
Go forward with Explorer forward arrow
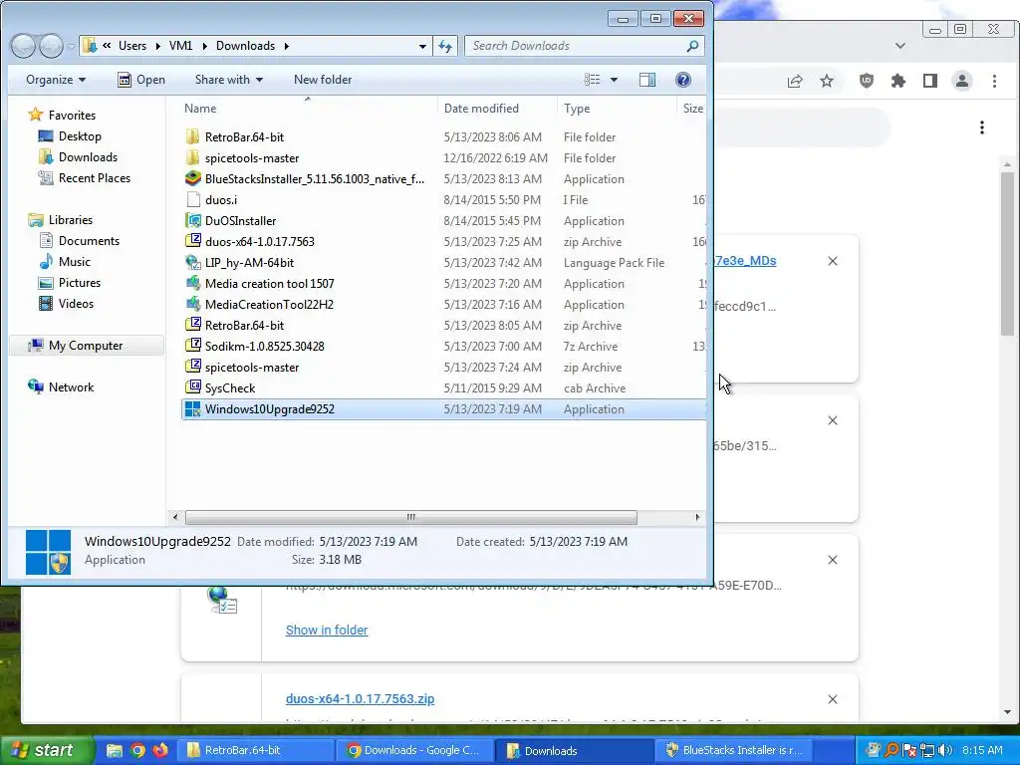51,46
